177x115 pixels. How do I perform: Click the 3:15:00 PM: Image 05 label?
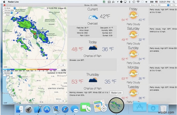click(56, 8)
